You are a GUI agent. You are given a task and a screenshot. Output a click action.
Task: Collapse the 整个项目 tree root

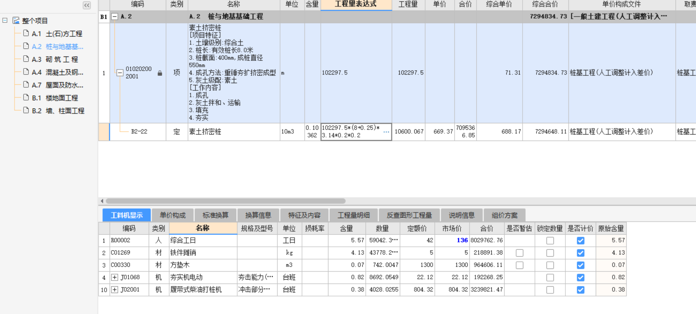(x=5, y=20)
